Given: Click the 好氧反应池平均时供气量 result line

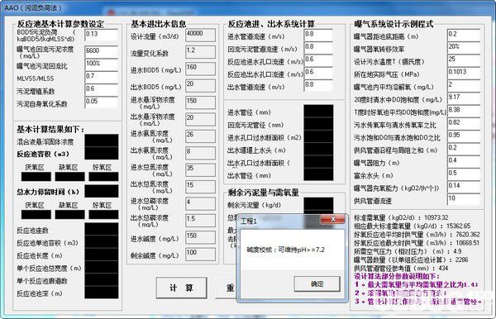Looking at the screenshot, I should tap(417, 234).
